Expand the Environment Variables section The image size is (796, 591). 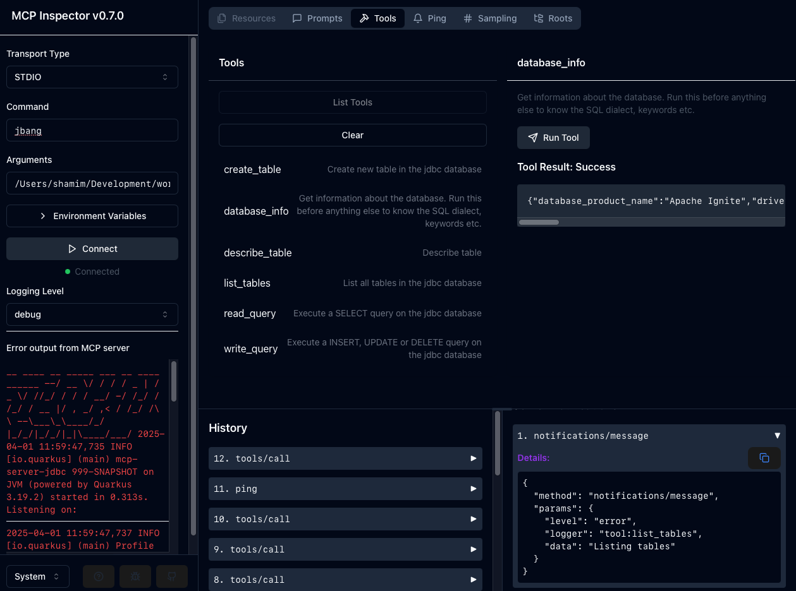(92, 216)
